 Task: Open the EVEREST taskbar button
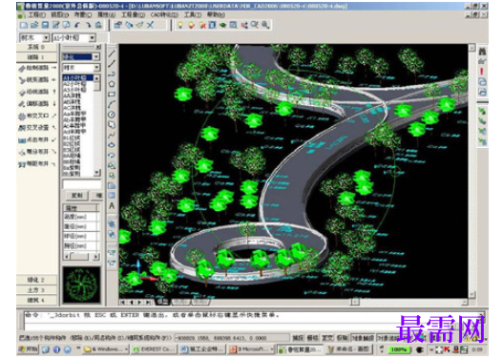pos(154,349)
